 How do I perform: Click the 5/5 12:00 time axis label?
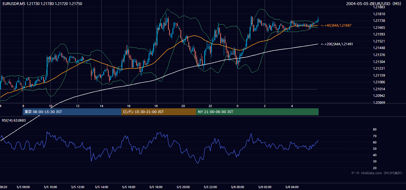tap(77, 187)
